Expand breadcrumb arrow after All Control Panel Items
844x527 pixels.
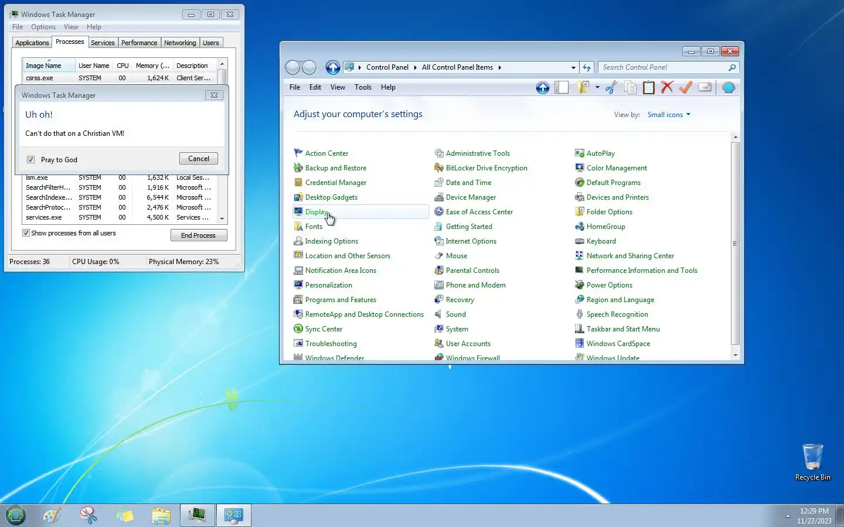499,67
